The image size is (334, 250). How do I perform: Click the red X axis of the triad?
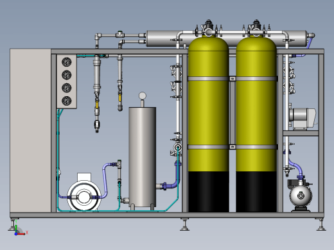[x=21, y=234]
